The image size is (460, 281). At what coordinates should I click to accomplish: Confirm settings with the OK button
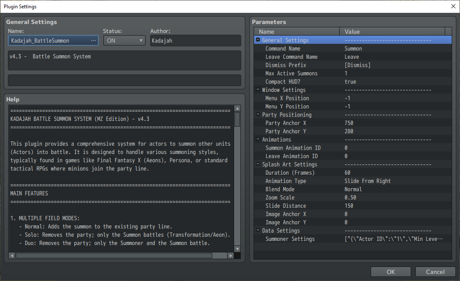point(391,272)
